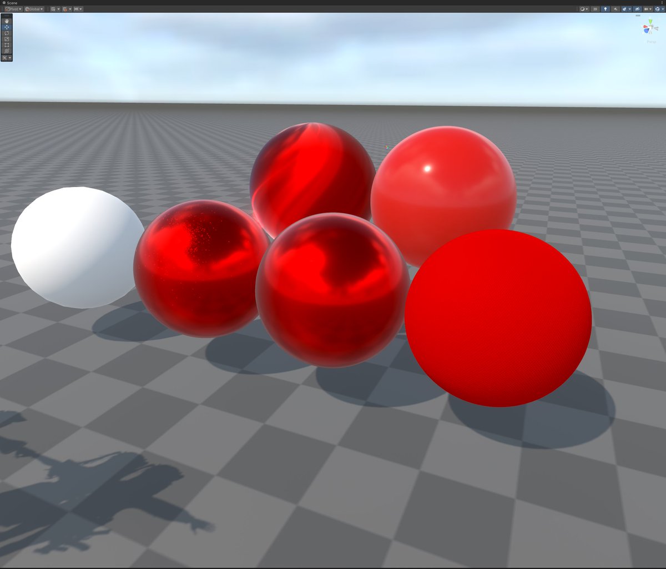Select the large matte solid red sphere
The width and height of the screenshot is (666, 569).
coord(498,318)
